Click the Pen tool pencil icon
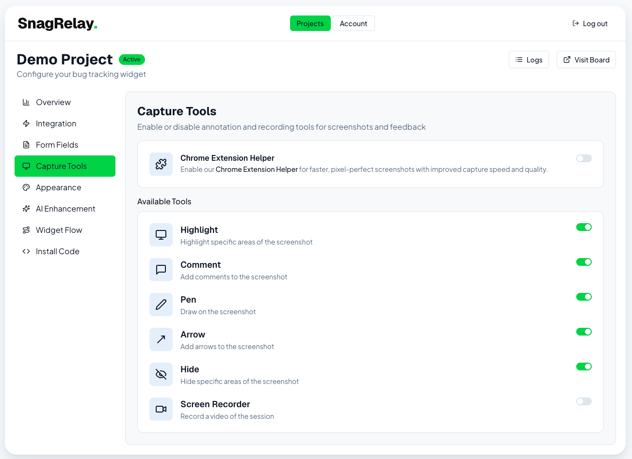This screenshot has width=632, height=459. (161, 305)
